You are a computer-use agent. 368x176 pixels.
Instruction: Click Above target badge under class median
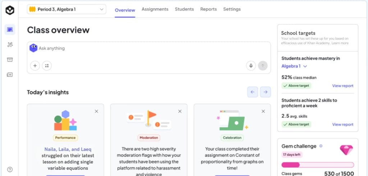tap(296, 86)
